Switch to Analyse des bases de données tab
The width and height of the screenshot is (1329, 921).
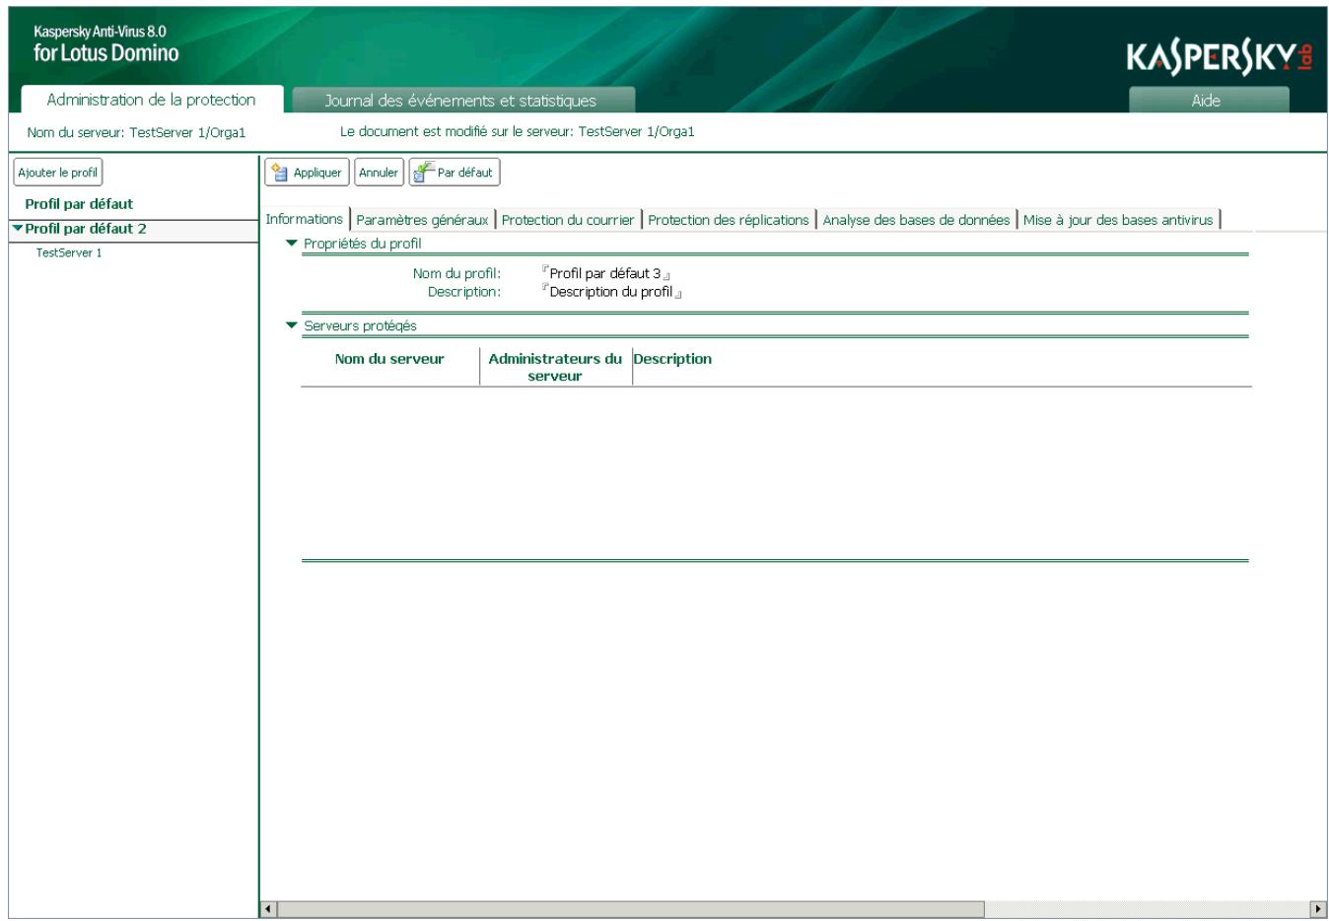point(916,220)
